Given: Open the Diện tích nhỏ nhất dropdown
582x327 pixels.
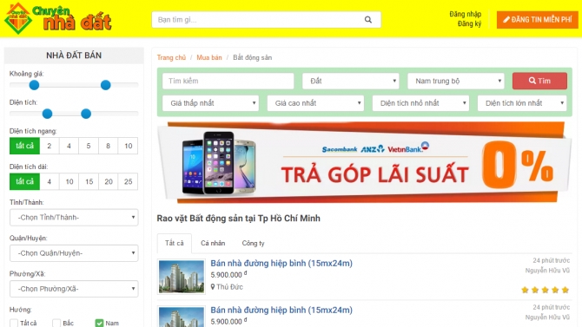Looking at the screenshot, I should point(421,103).
